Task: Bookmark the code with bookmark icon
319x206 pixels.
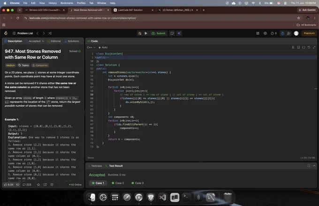Action: tap(298, 47)
